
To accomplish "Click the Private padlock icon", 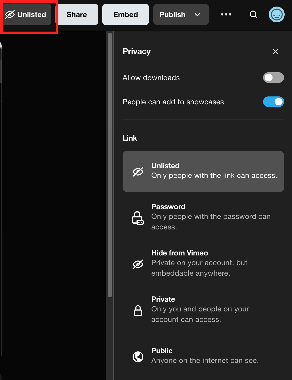I will (138, 310).
